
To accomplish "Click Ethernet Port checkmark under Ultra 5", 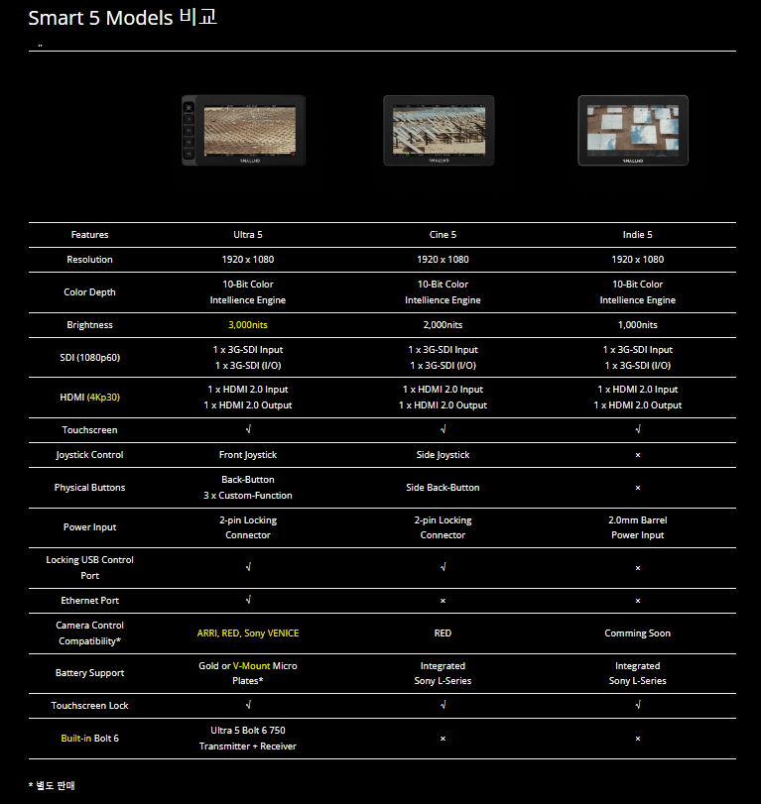I will pos(248,600).
